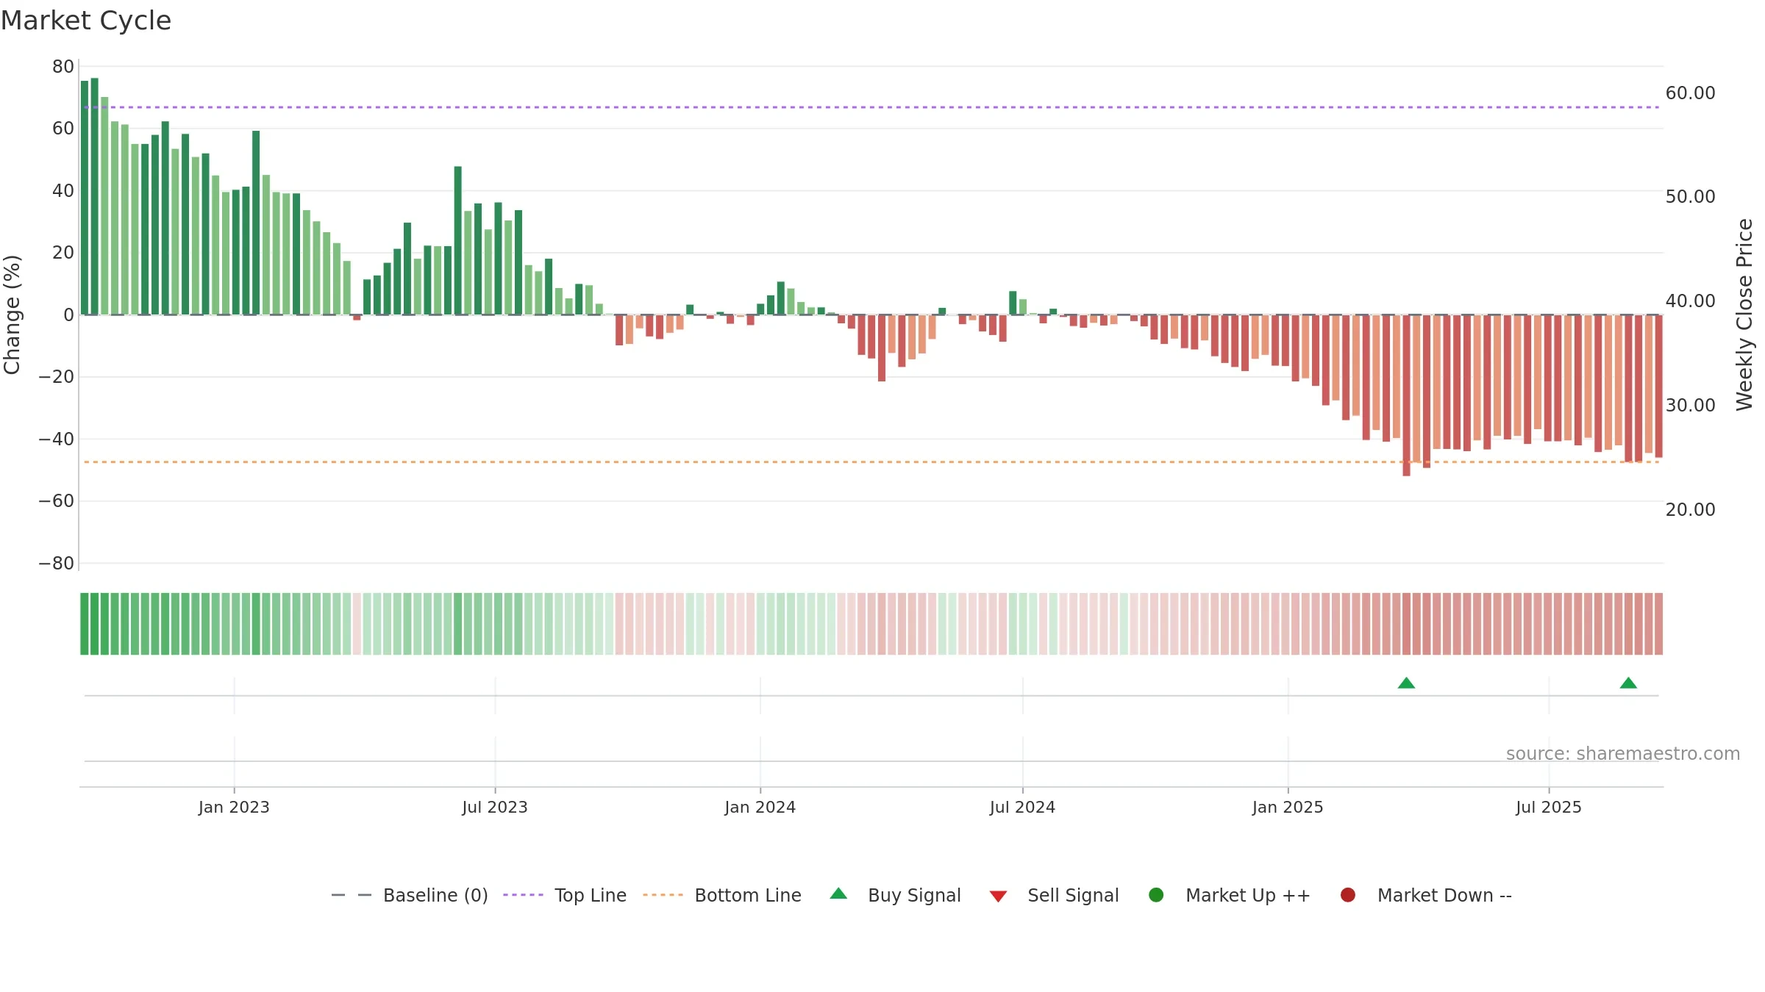Click the red heatmap strip at far right
This screenshot has height=992, width=1765.
click(x=1658, y=624)
